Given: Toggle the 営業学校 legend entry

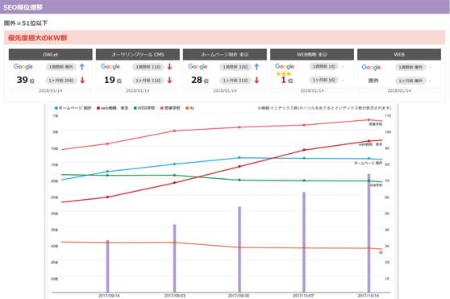Looking at the screenshot, I should pos(170,108).
